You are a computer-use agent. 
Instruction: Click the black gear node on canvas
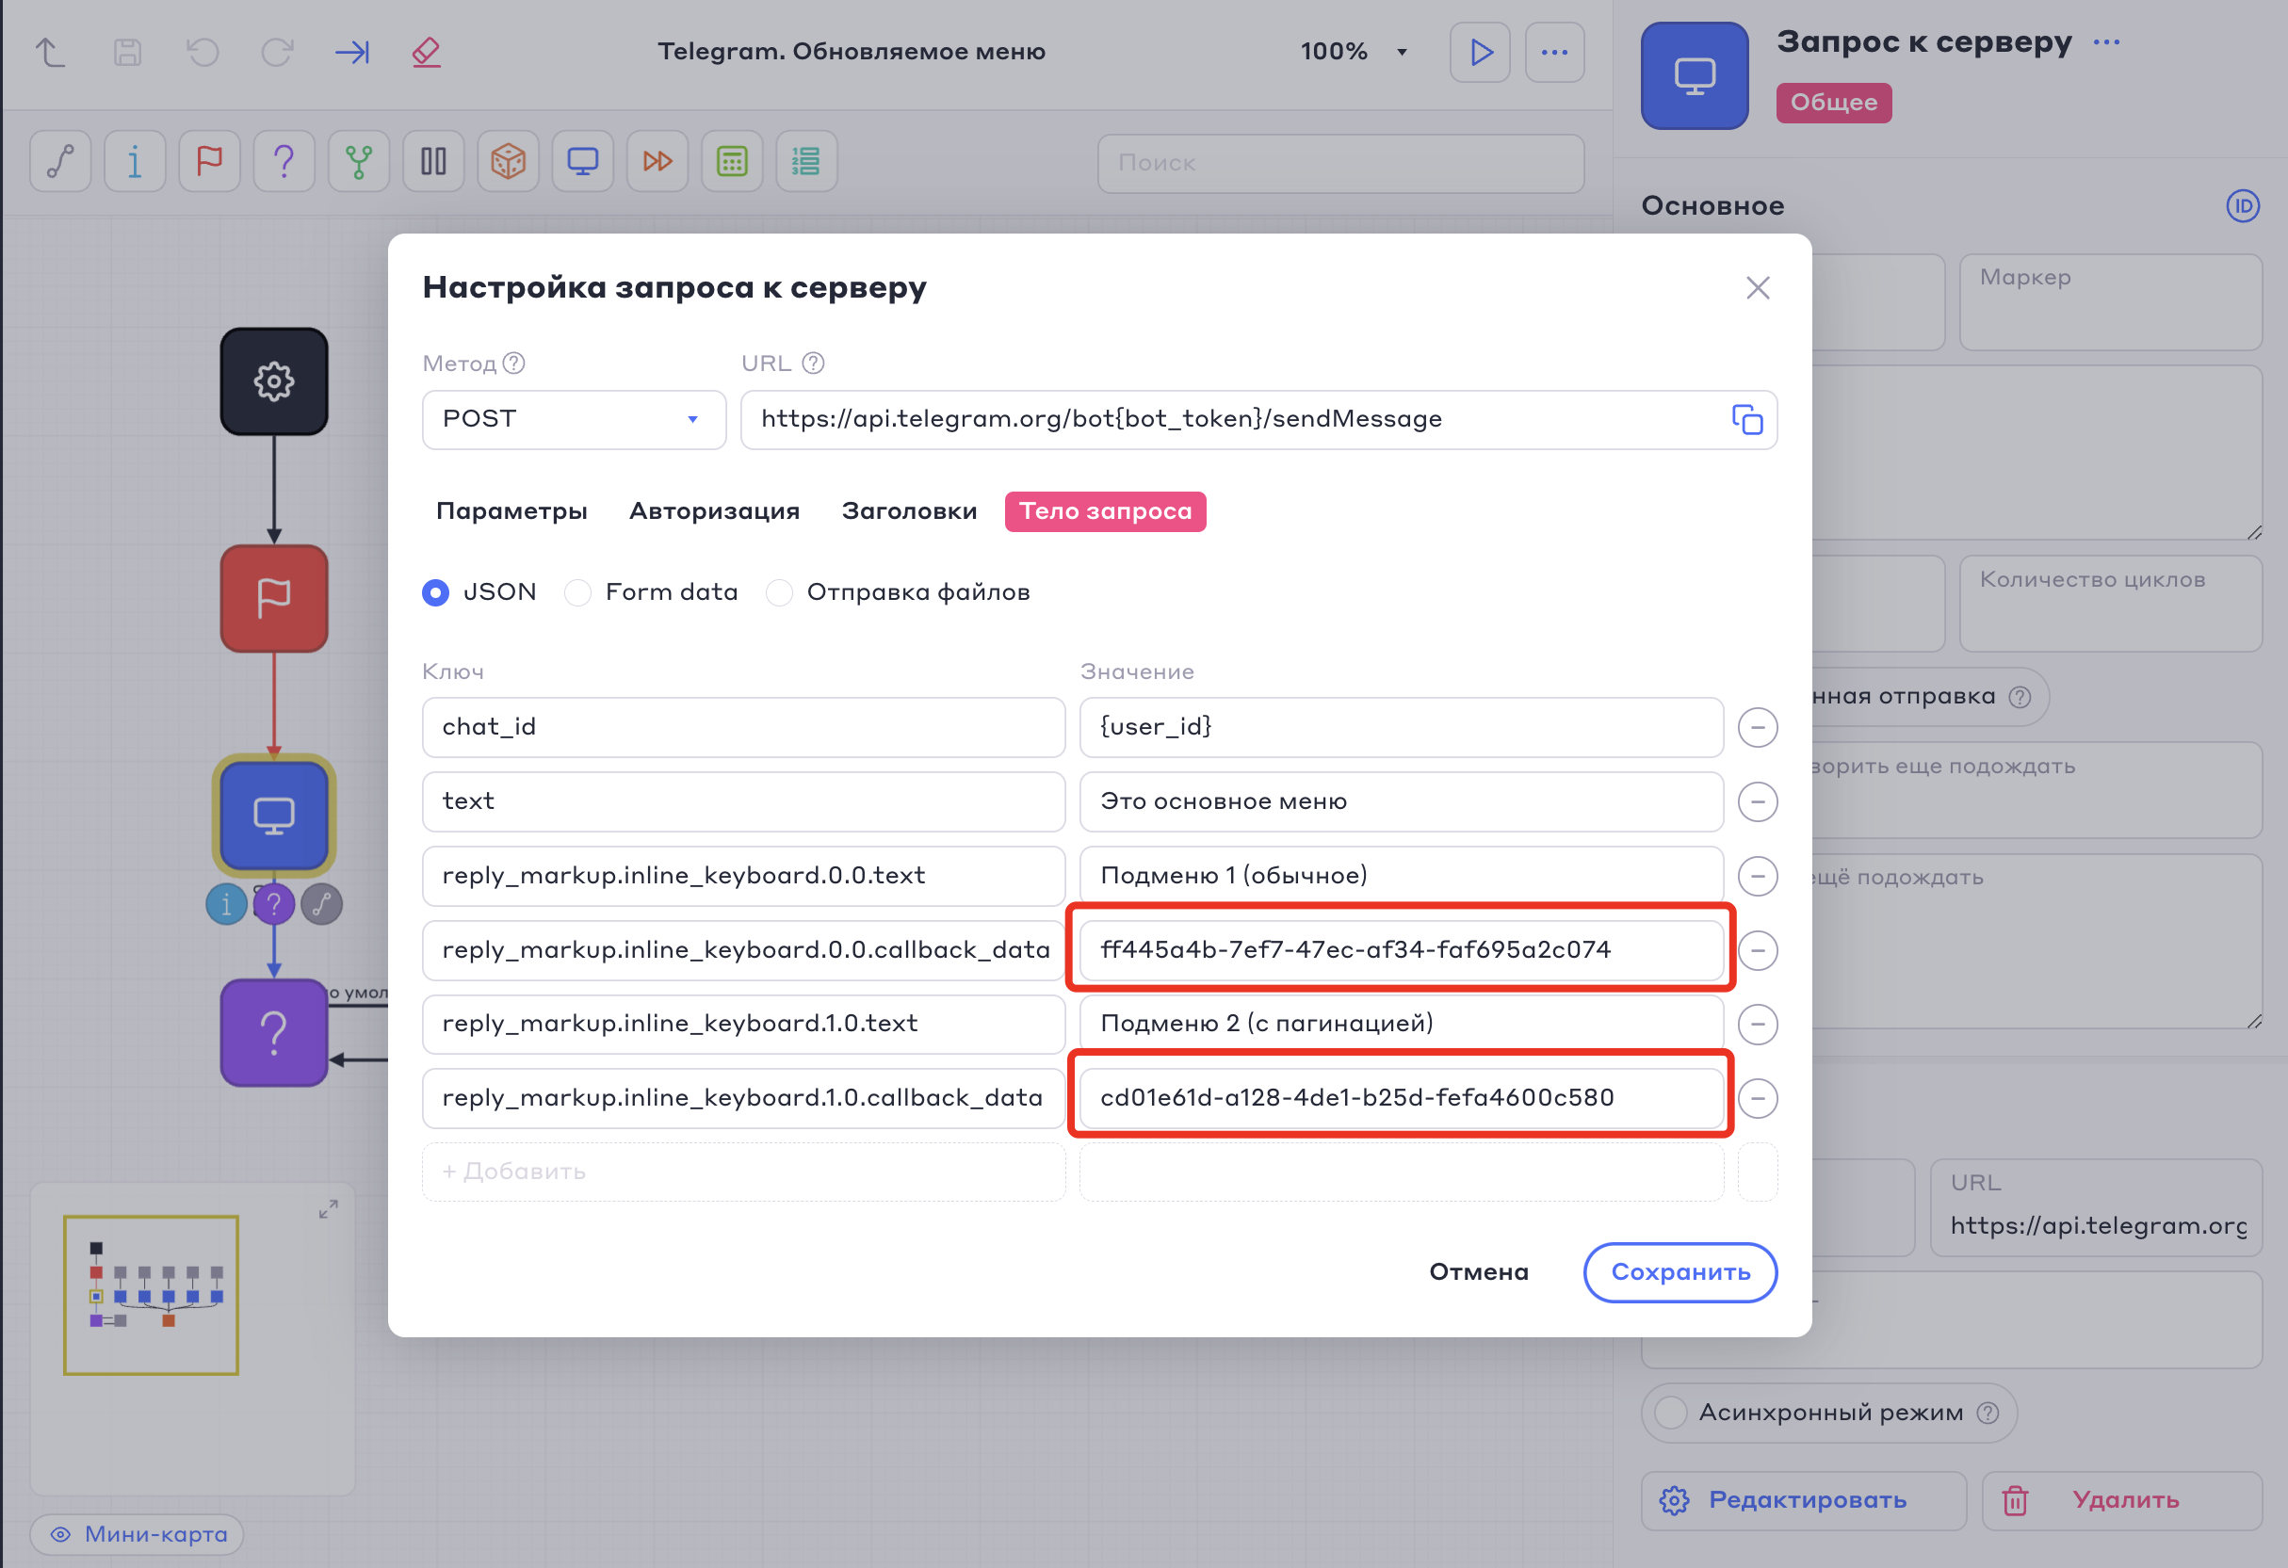point(274,382)
